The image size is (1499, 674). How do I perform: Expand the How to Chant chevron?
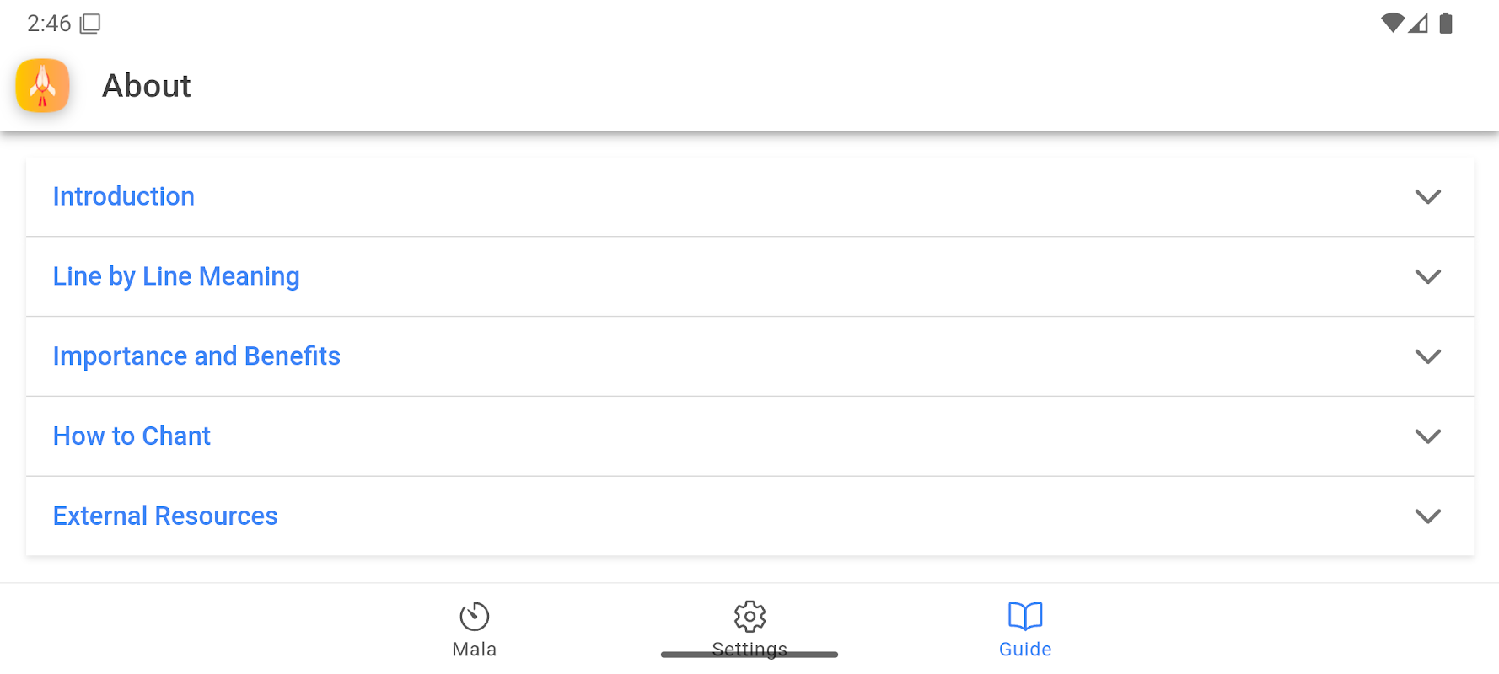point(1427,436)
